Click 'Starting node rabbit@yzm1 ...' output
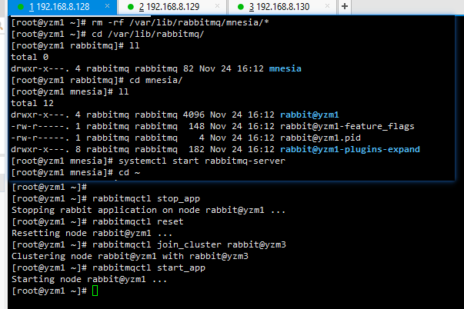This screenshot has width=464, height=309. 89,279
